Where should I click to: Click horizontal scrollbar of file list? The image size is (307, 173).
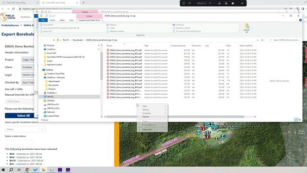pos(176,117)
